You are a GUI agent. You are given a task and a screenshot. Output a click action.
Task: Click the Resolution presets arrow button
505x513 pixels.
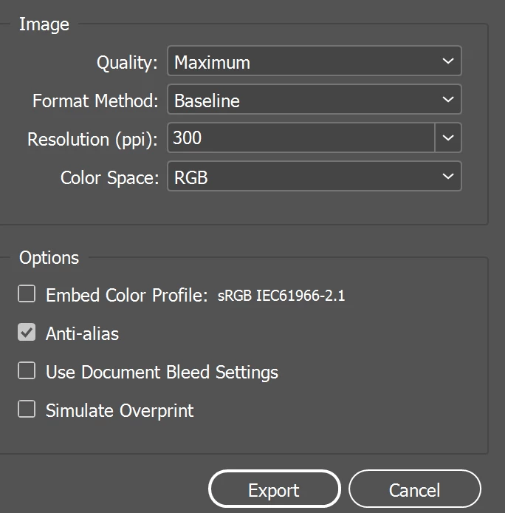pos(448,138)
